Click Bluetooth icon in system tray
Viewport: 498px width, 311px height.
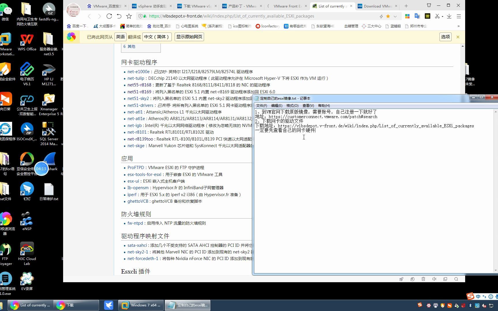click(x=470, y=305)
